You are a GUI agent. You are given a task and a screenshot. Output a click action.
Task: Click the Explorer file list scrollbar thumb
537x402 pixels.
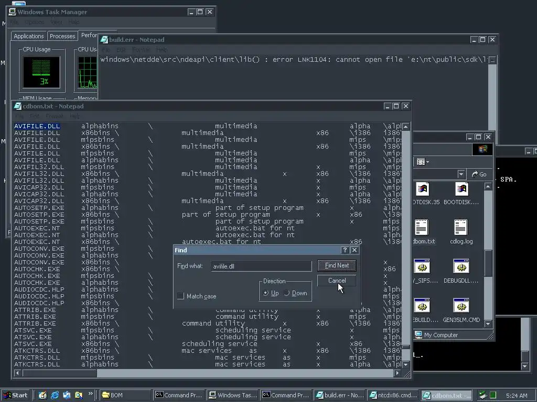[x=488, y=263]
